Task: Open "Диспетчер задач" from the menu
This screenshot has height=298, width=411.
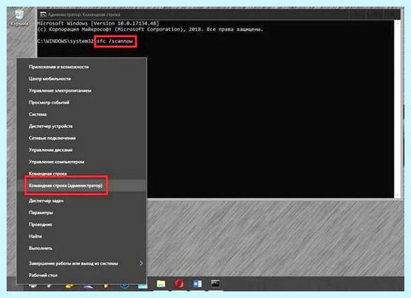Action: [x=82, y=201]
